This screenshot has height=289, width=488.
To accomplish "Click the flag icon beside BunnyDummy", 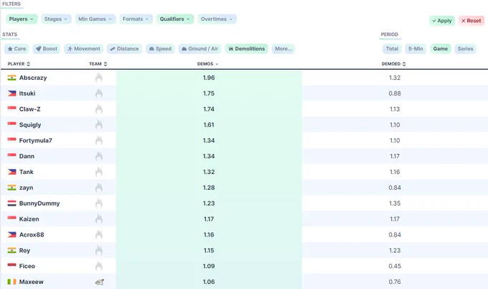I will coord(11,203).
